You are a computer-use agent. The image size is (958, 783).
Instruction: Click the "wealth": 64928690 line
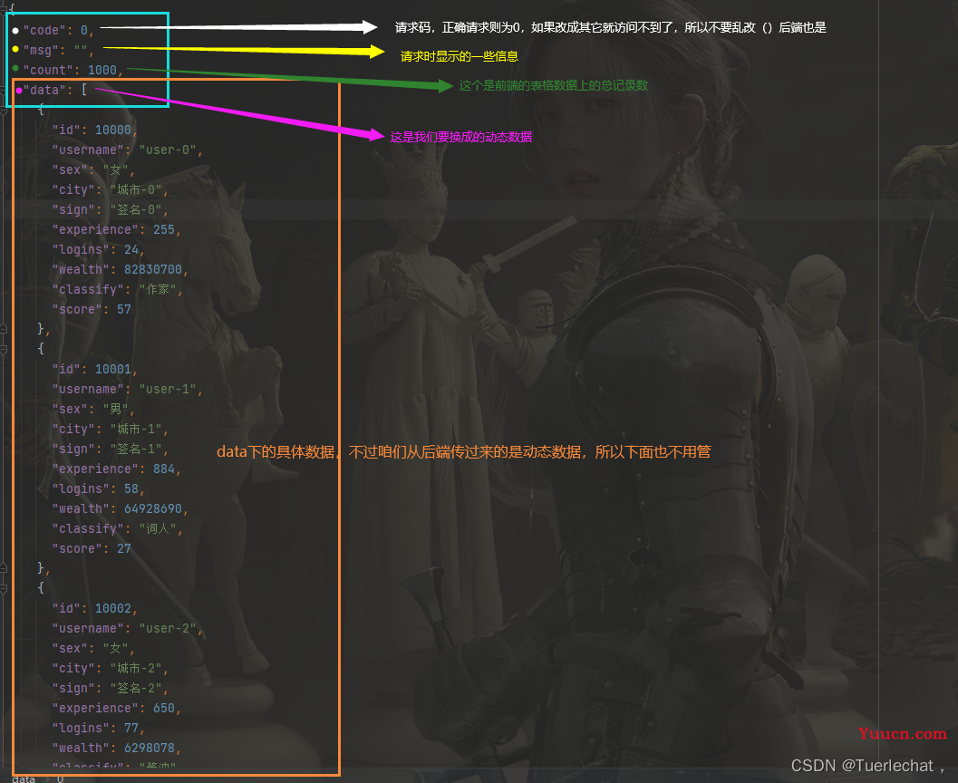point(120,508)
